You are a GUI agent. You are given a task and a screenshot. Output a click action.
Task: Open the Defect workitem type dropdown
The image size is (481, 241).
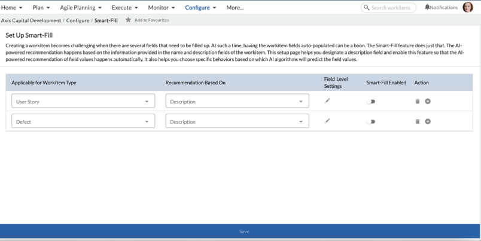pyautogui.click(x=83, y=121)
